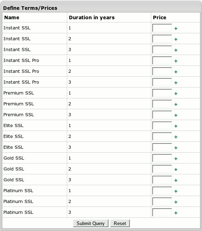Submit the form with Submit Query
Viewport: 202px width, 231px height.
click(91, 223)
